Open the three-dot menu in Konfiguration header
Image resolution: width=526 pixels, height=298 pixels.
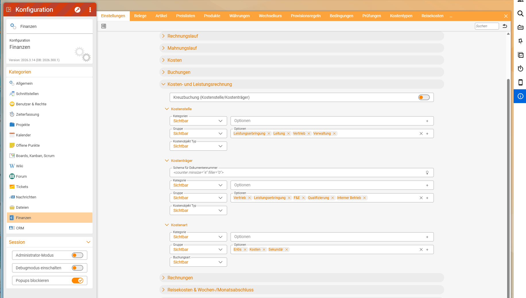click(90, 10)
